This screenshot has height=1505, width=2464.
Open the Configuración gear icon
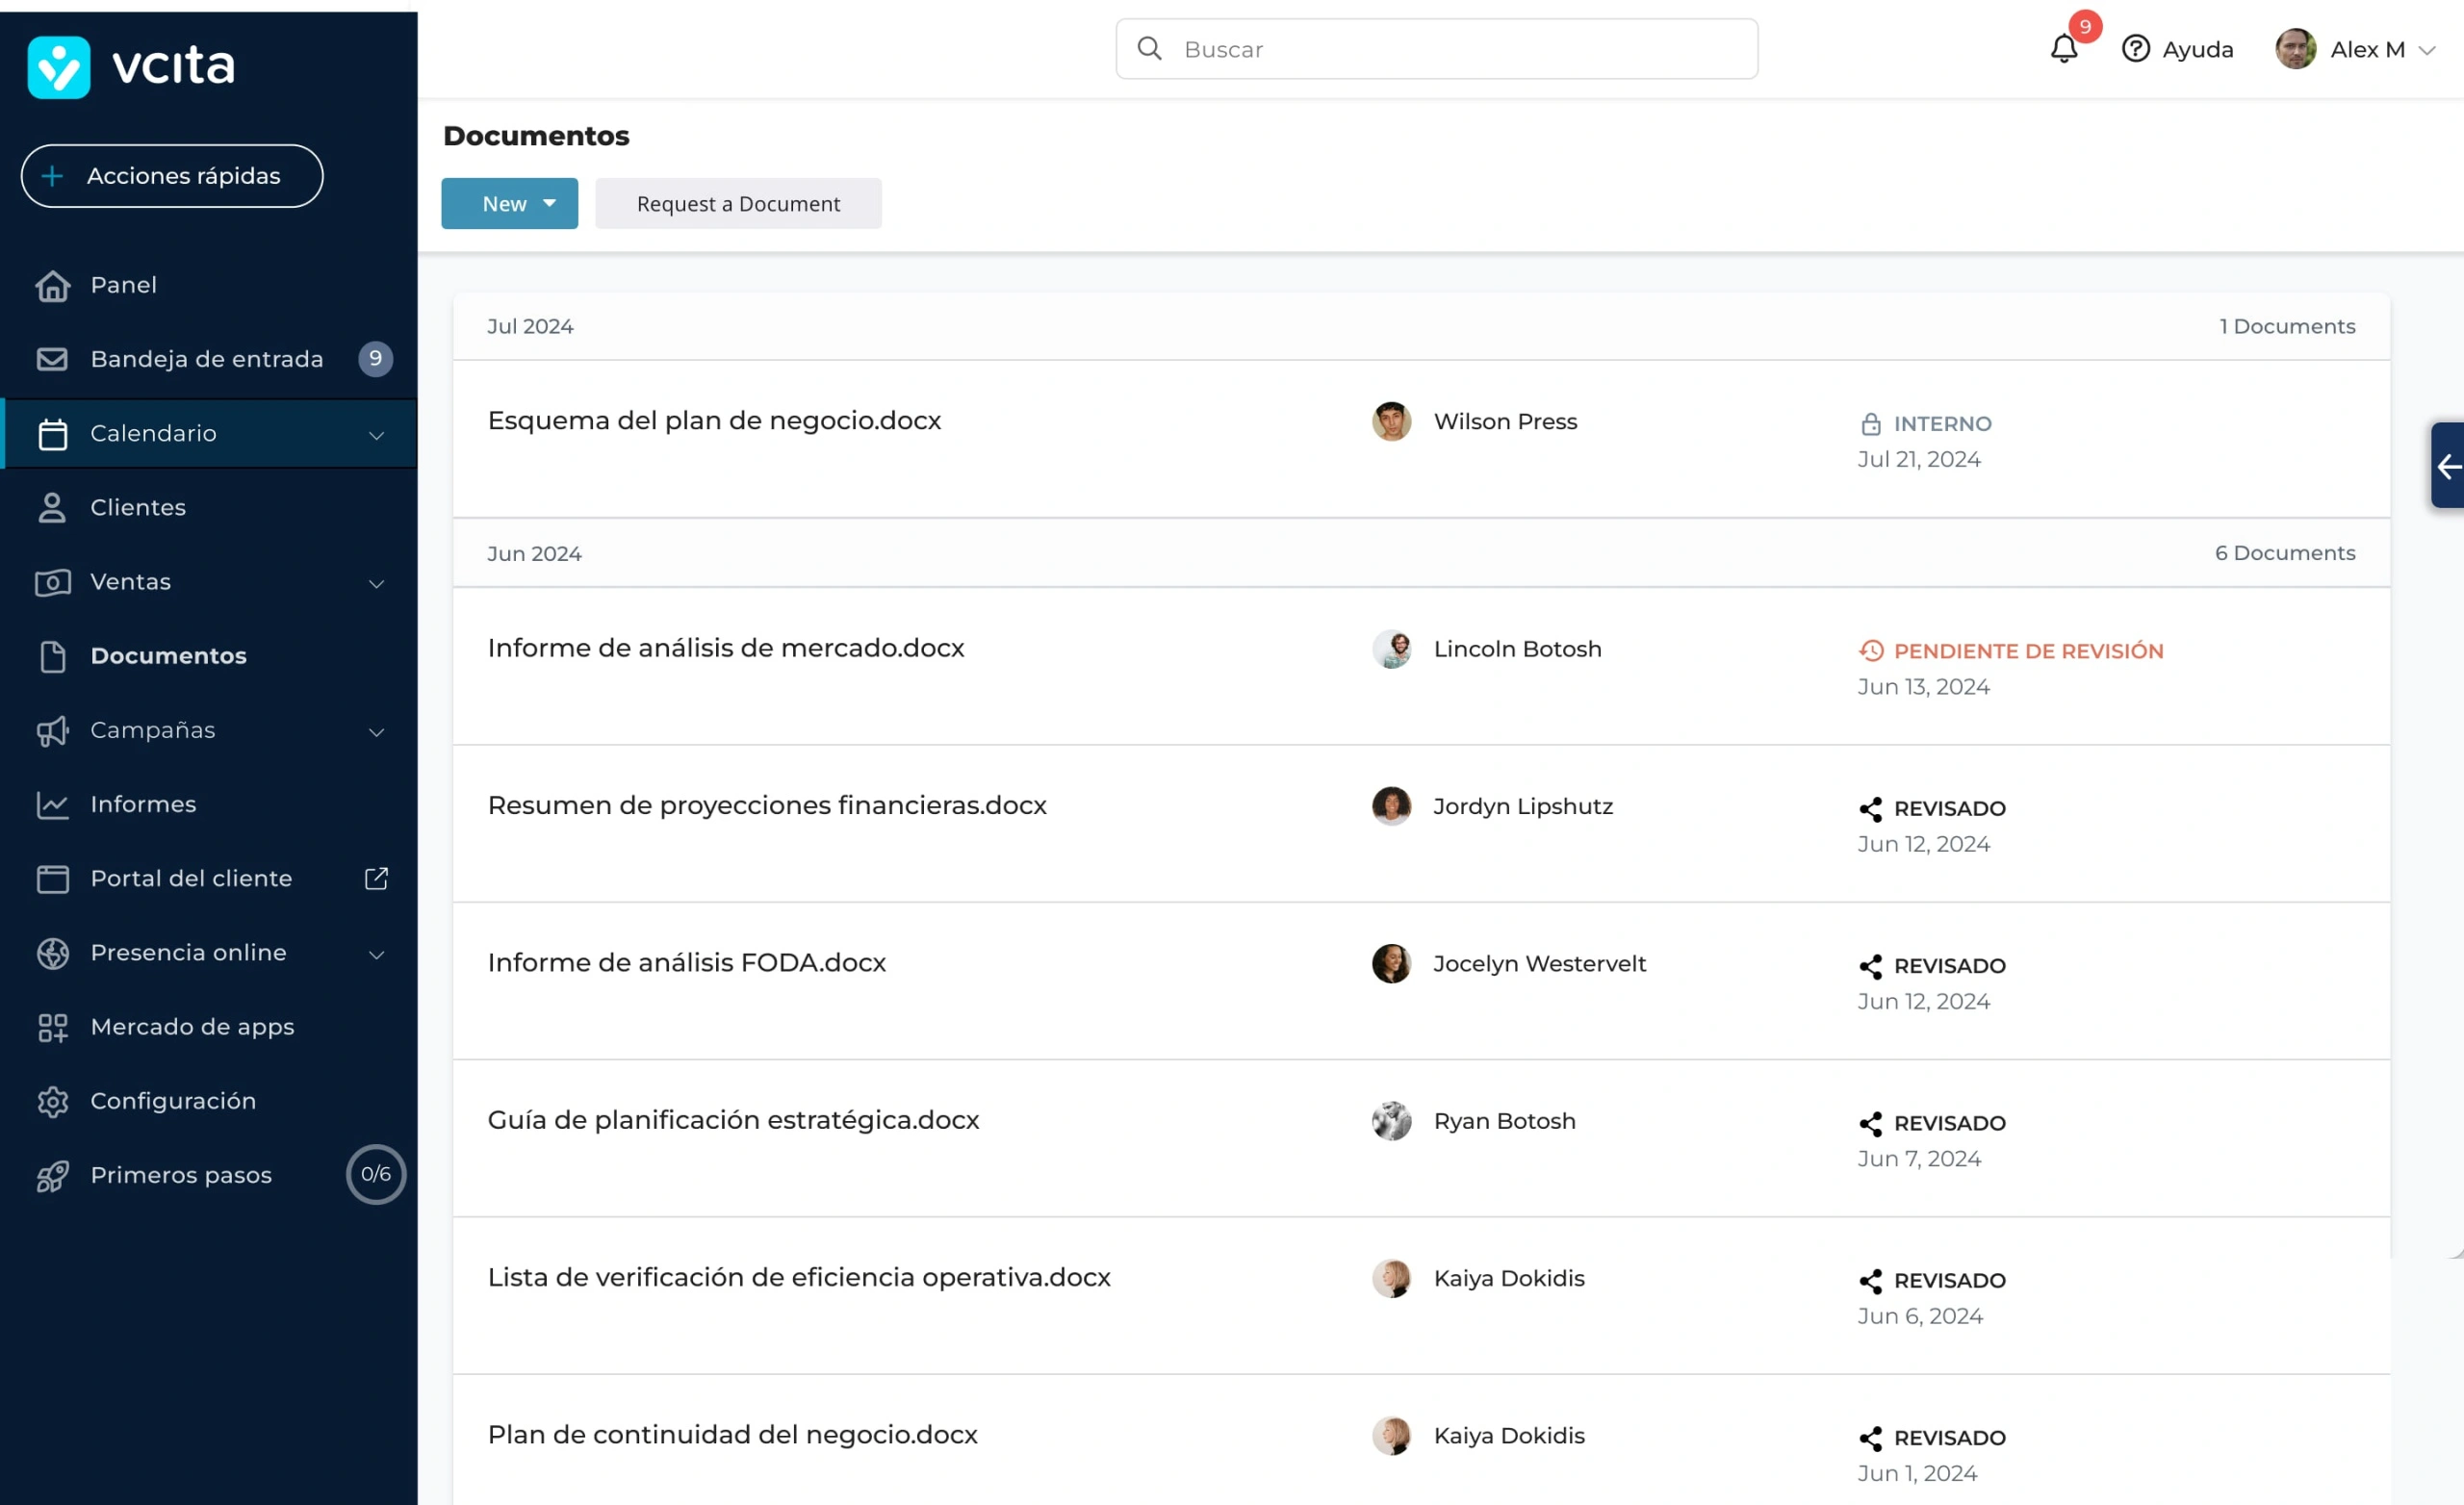point(53,1101)
